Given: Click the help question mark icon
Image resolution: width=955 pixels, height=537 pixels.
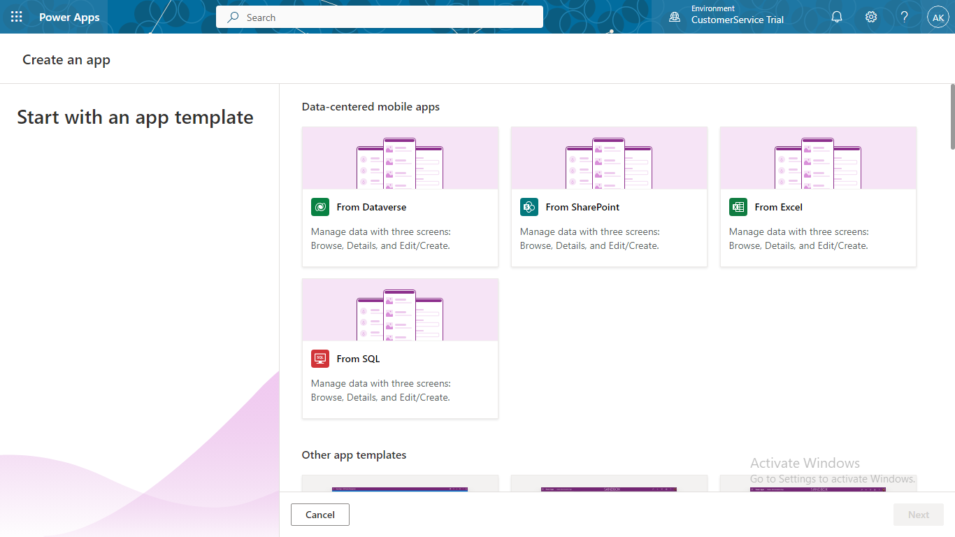Looking at the screenshot, I should 905,17.
